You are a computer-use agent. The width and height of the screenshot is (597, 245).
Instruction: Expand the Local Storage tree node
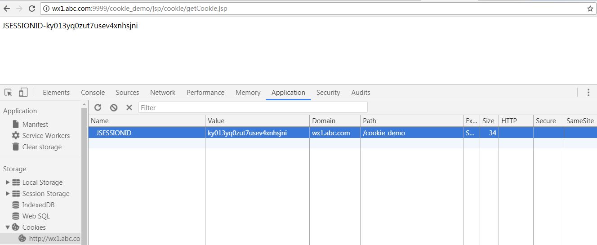coord(7,183)
